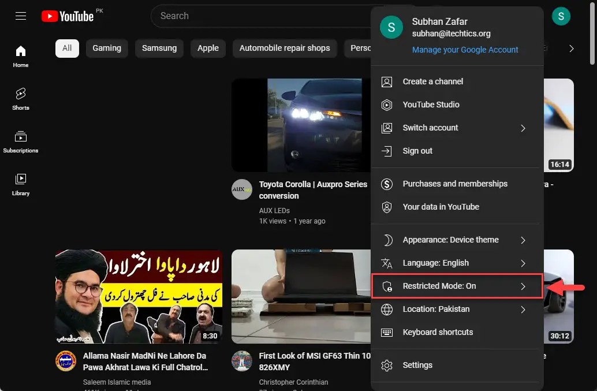Open YouTube Studio from the account menu
Viewport: 597px width, 391px height.
point(431,105)
